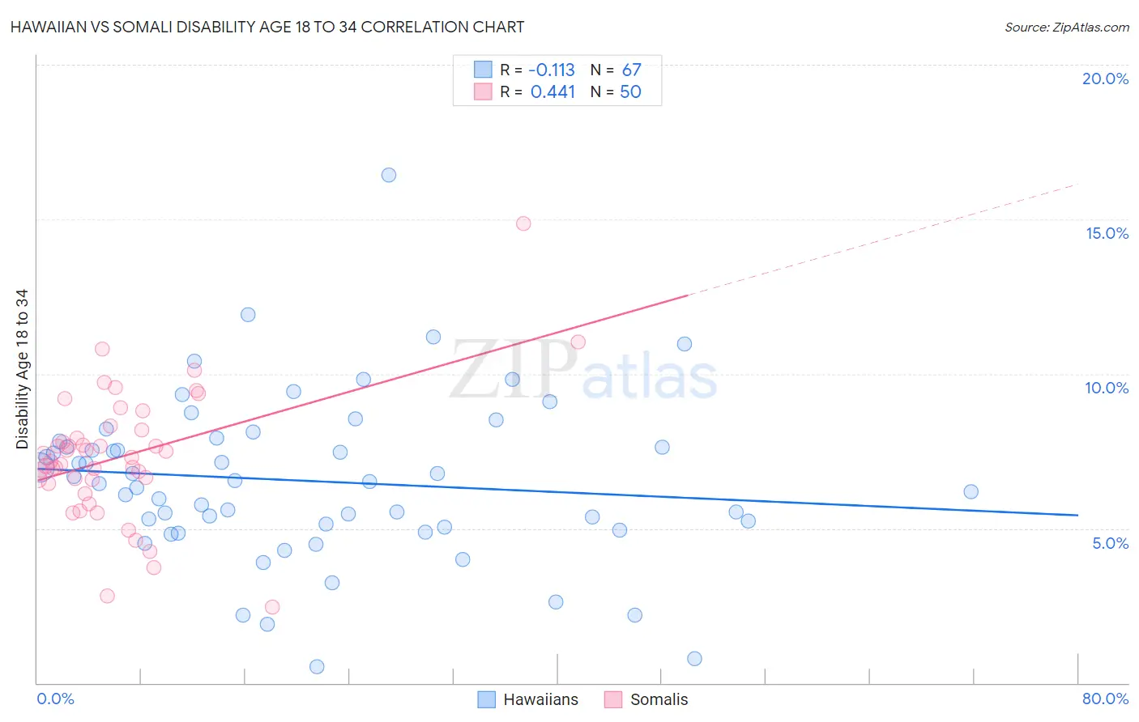The height and width of the screenshot is (722, 1139).
Task: Click the blue swatch beside R = -0.113
Action: (483, 70)
